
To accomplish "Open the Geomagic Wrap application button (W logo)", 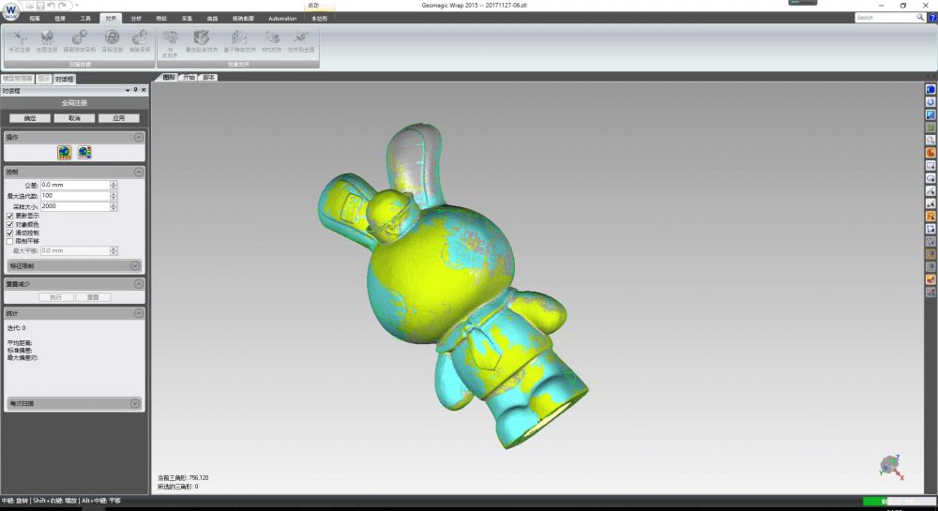I will (10, 11).
